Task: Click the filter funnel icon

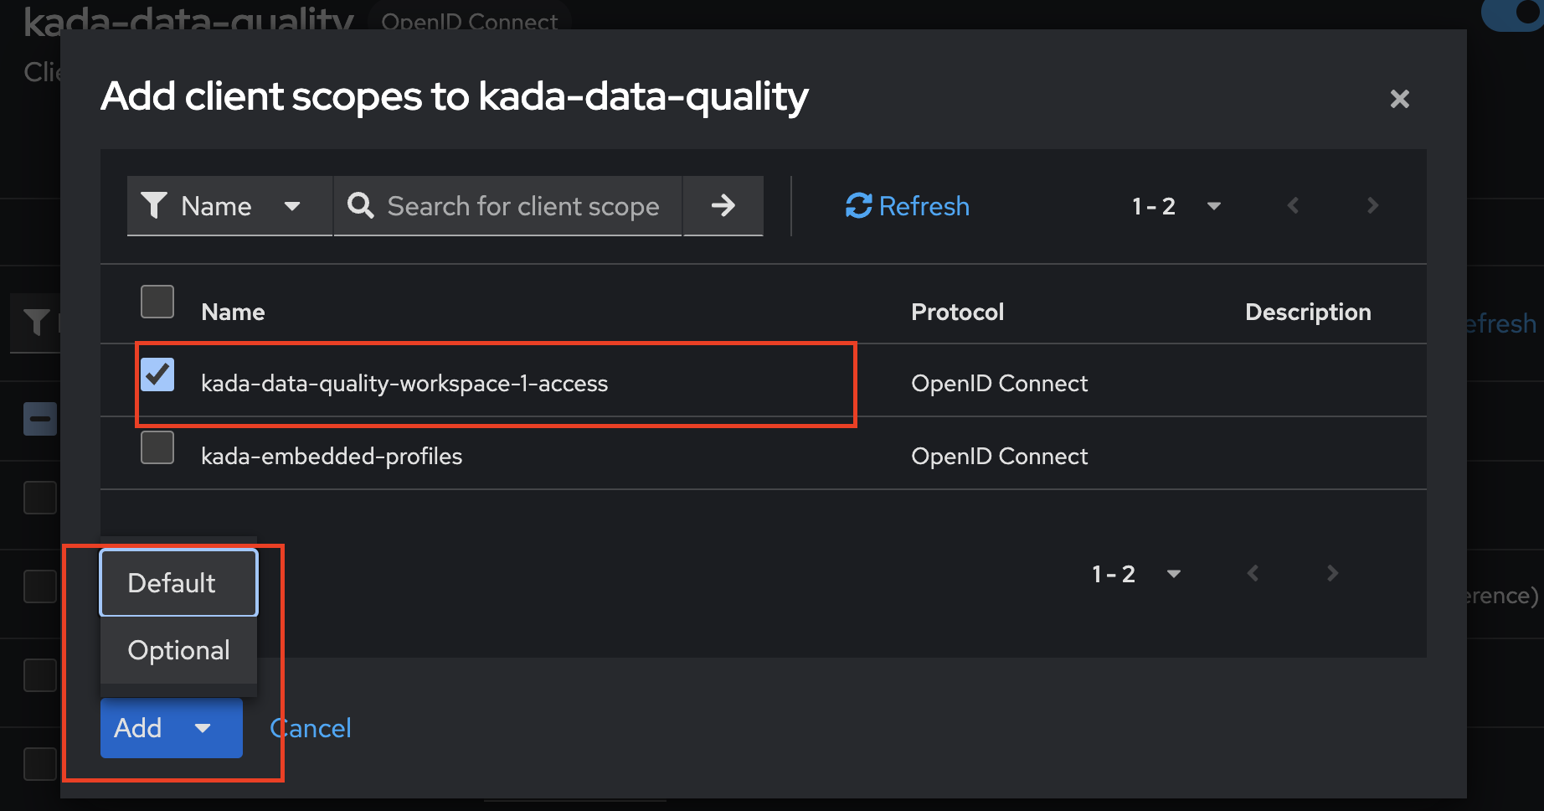Action: 154,205
